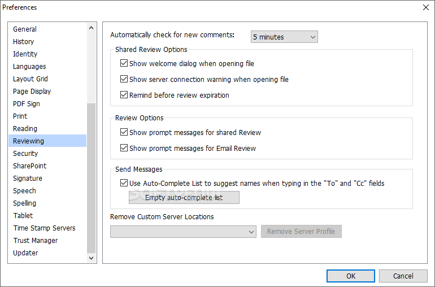Open Updater preferences

tap(47, 253)
